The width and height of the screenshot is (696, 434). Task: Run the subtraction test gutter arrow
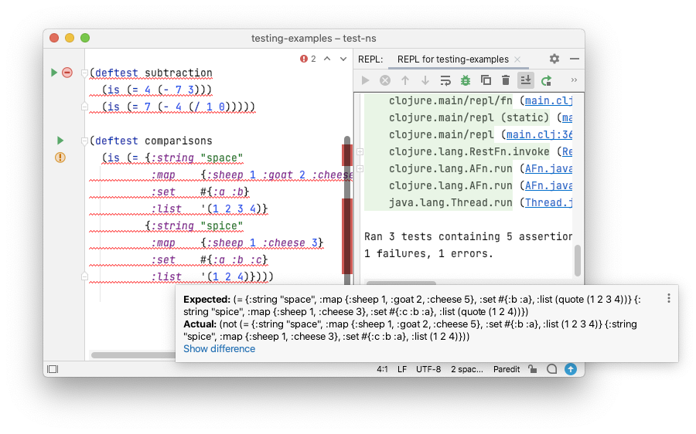pos(53,73)
